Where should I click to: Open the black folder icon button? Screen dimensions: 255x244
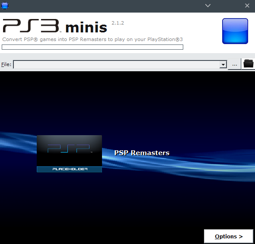[x=248, y=64]
